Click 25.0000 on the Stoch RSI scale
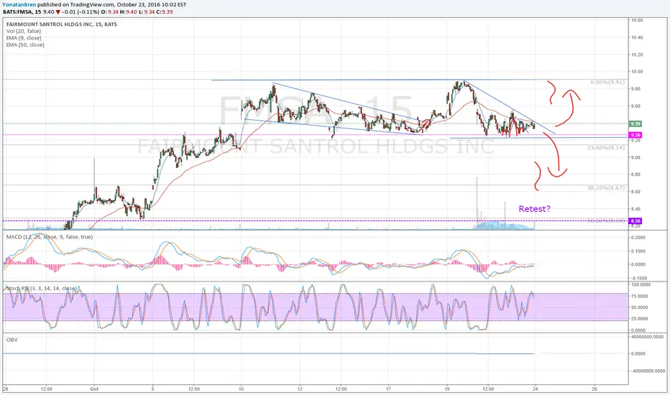This screenshot has width=670, height=395. coord(640,319)
